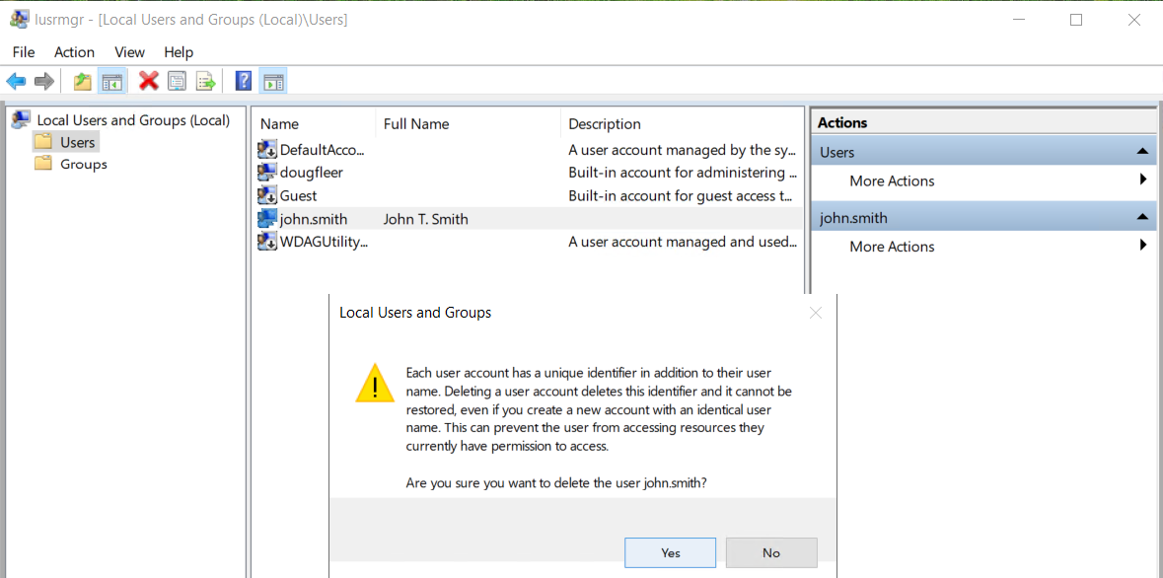
Task: Click 'Built-in account for administering' description
Action: tap(684, 173)
